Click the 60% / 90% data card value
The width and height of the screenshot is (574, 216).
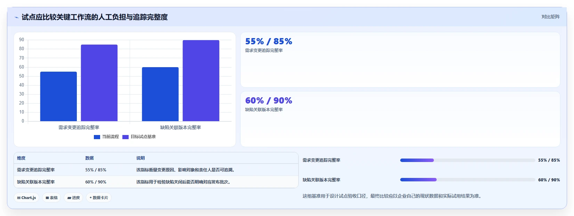268,101
